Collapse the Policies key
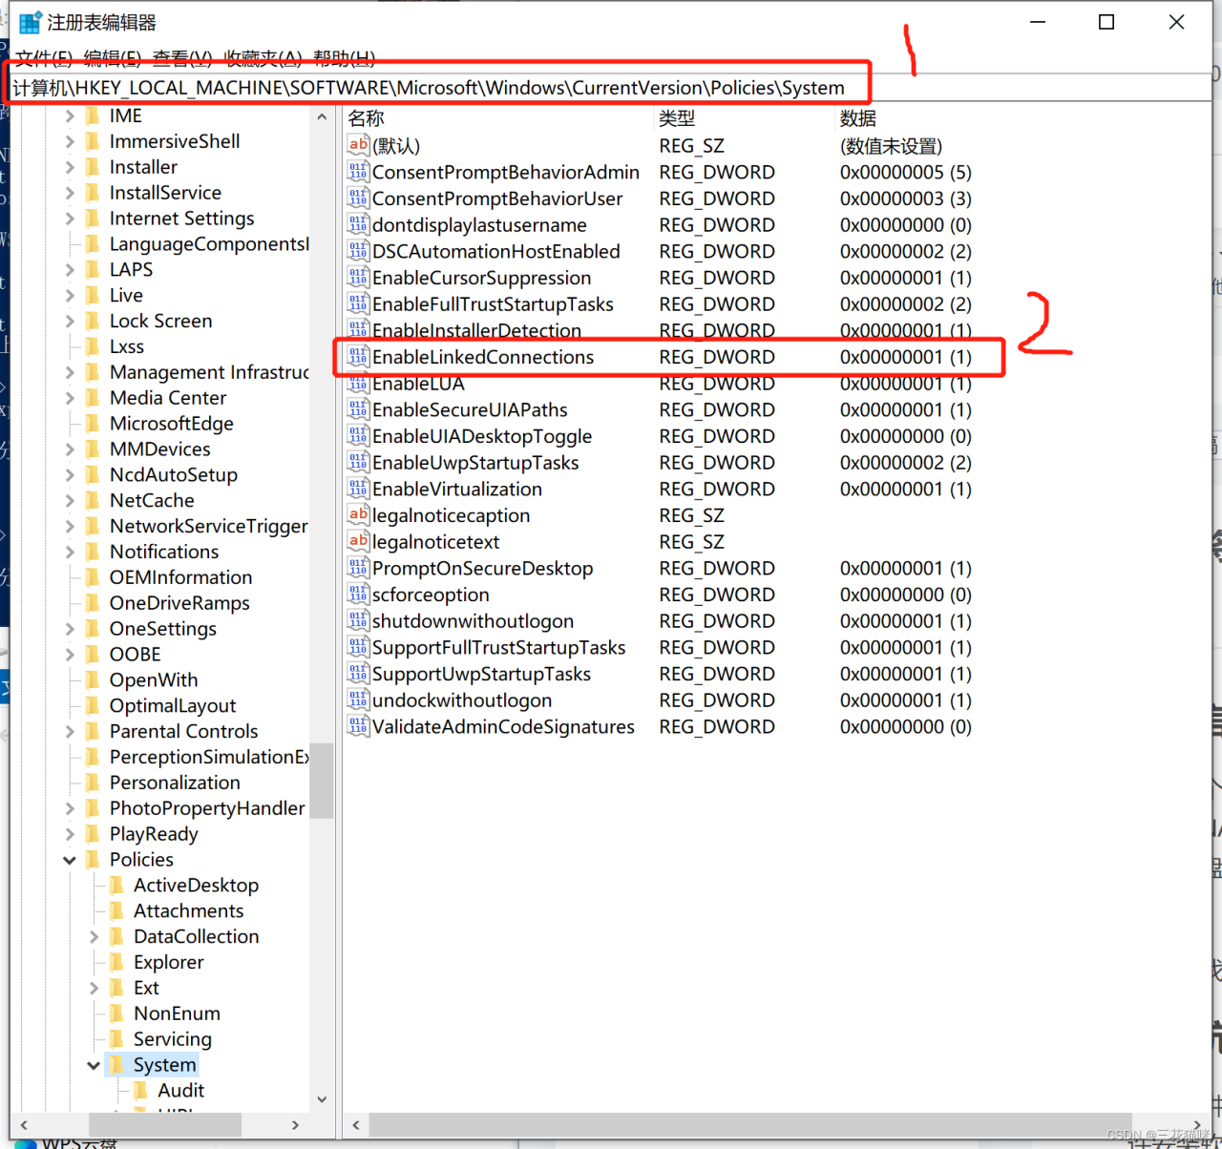Viewport: 1222px width, 1149px height. pos(70,860)
